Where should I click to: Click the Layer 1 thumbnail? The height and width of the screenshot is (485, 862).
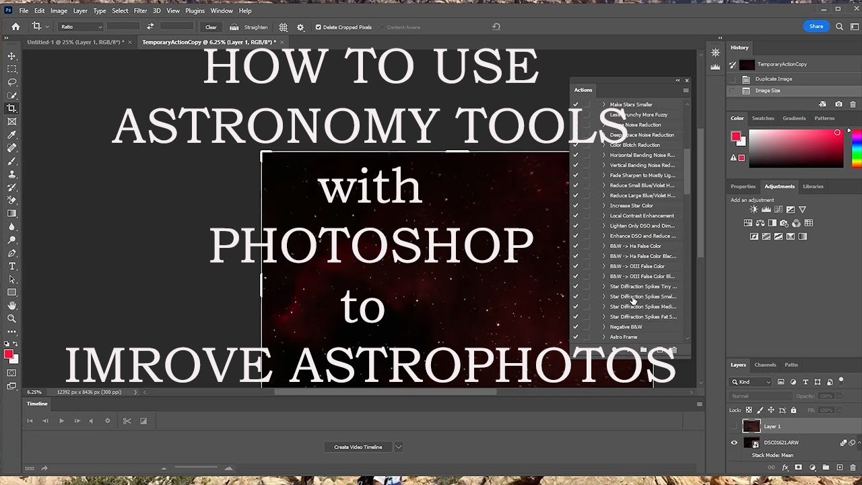pyautogui.click(x=751, y=426)
